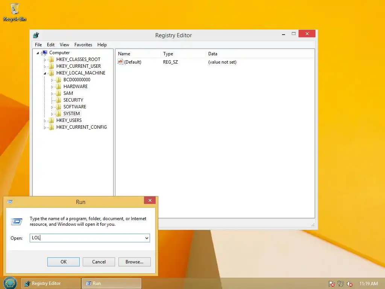The width and height of the screenshot is (385, 289).
Task: Maximize the Registry Editor window
Action: tap(293, 33)
